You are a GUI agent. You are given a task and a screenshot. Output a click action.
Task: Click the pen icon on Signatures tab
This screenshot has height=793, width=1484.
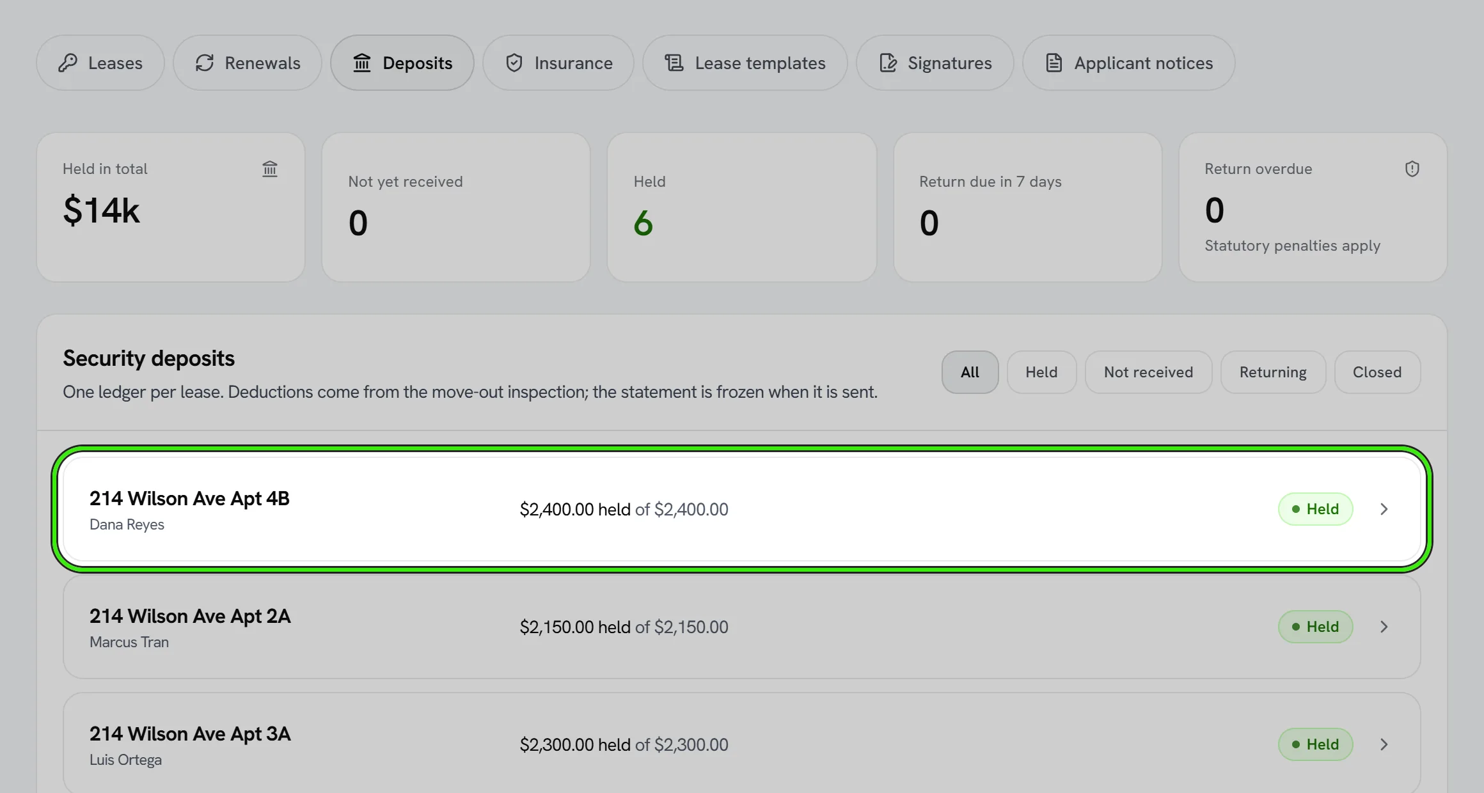tap(887, 63)
